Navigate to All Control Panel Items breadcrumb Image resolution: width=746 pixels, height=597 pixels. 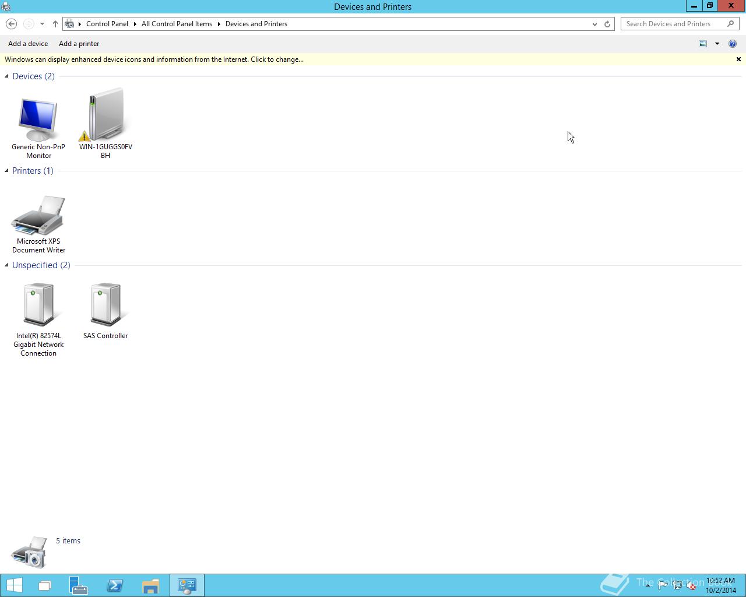point(177,24)
